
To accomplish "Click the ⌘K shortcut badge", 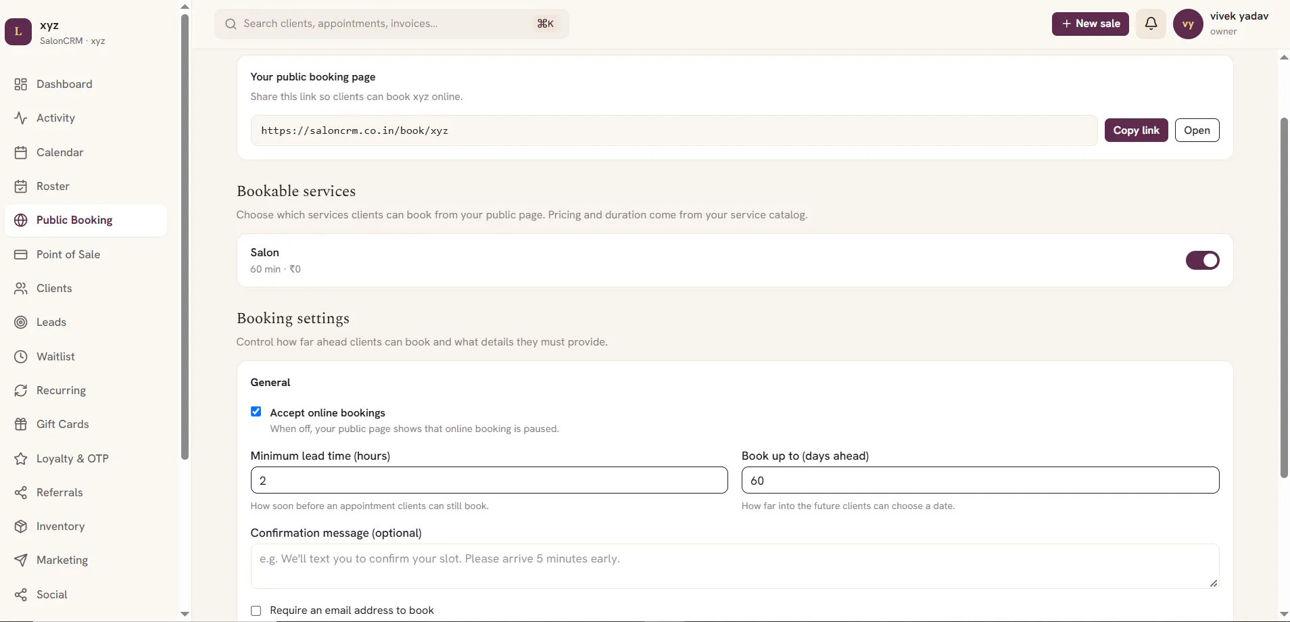I will tap(546, 24).
